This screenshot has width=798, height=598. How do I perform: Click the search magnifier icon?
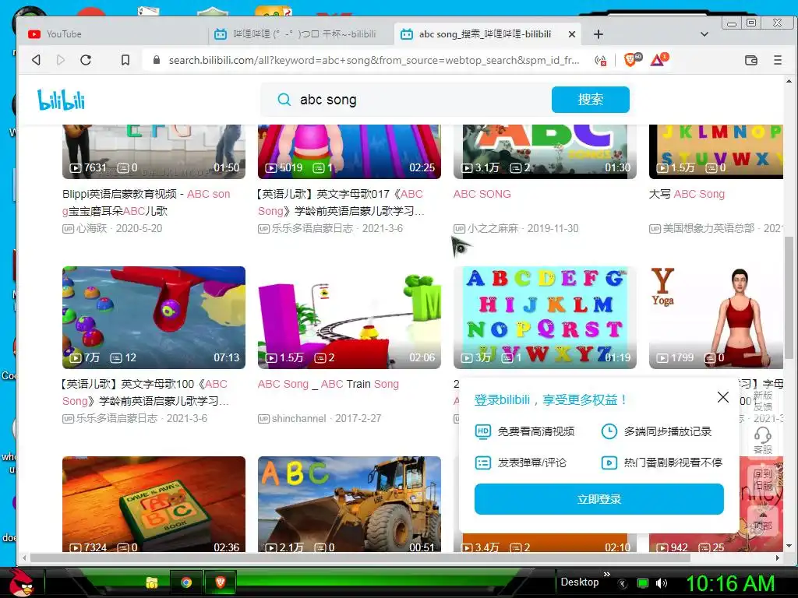click(284, 100)
